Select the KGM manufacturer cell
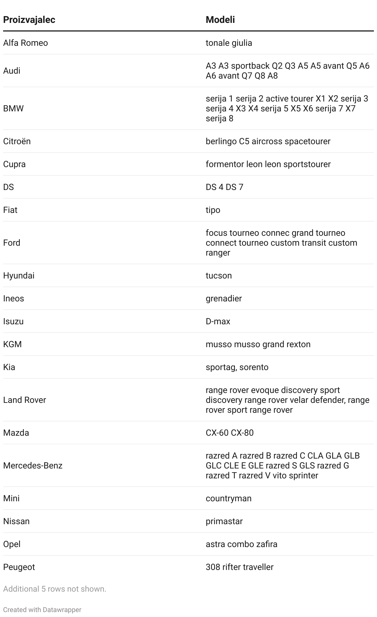The height and width of the screenshot is (617, 377). point(12,344)
